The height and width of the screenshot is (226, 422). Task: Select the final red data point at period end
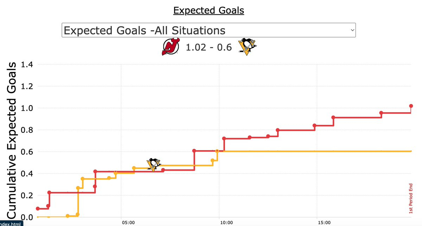411,106
